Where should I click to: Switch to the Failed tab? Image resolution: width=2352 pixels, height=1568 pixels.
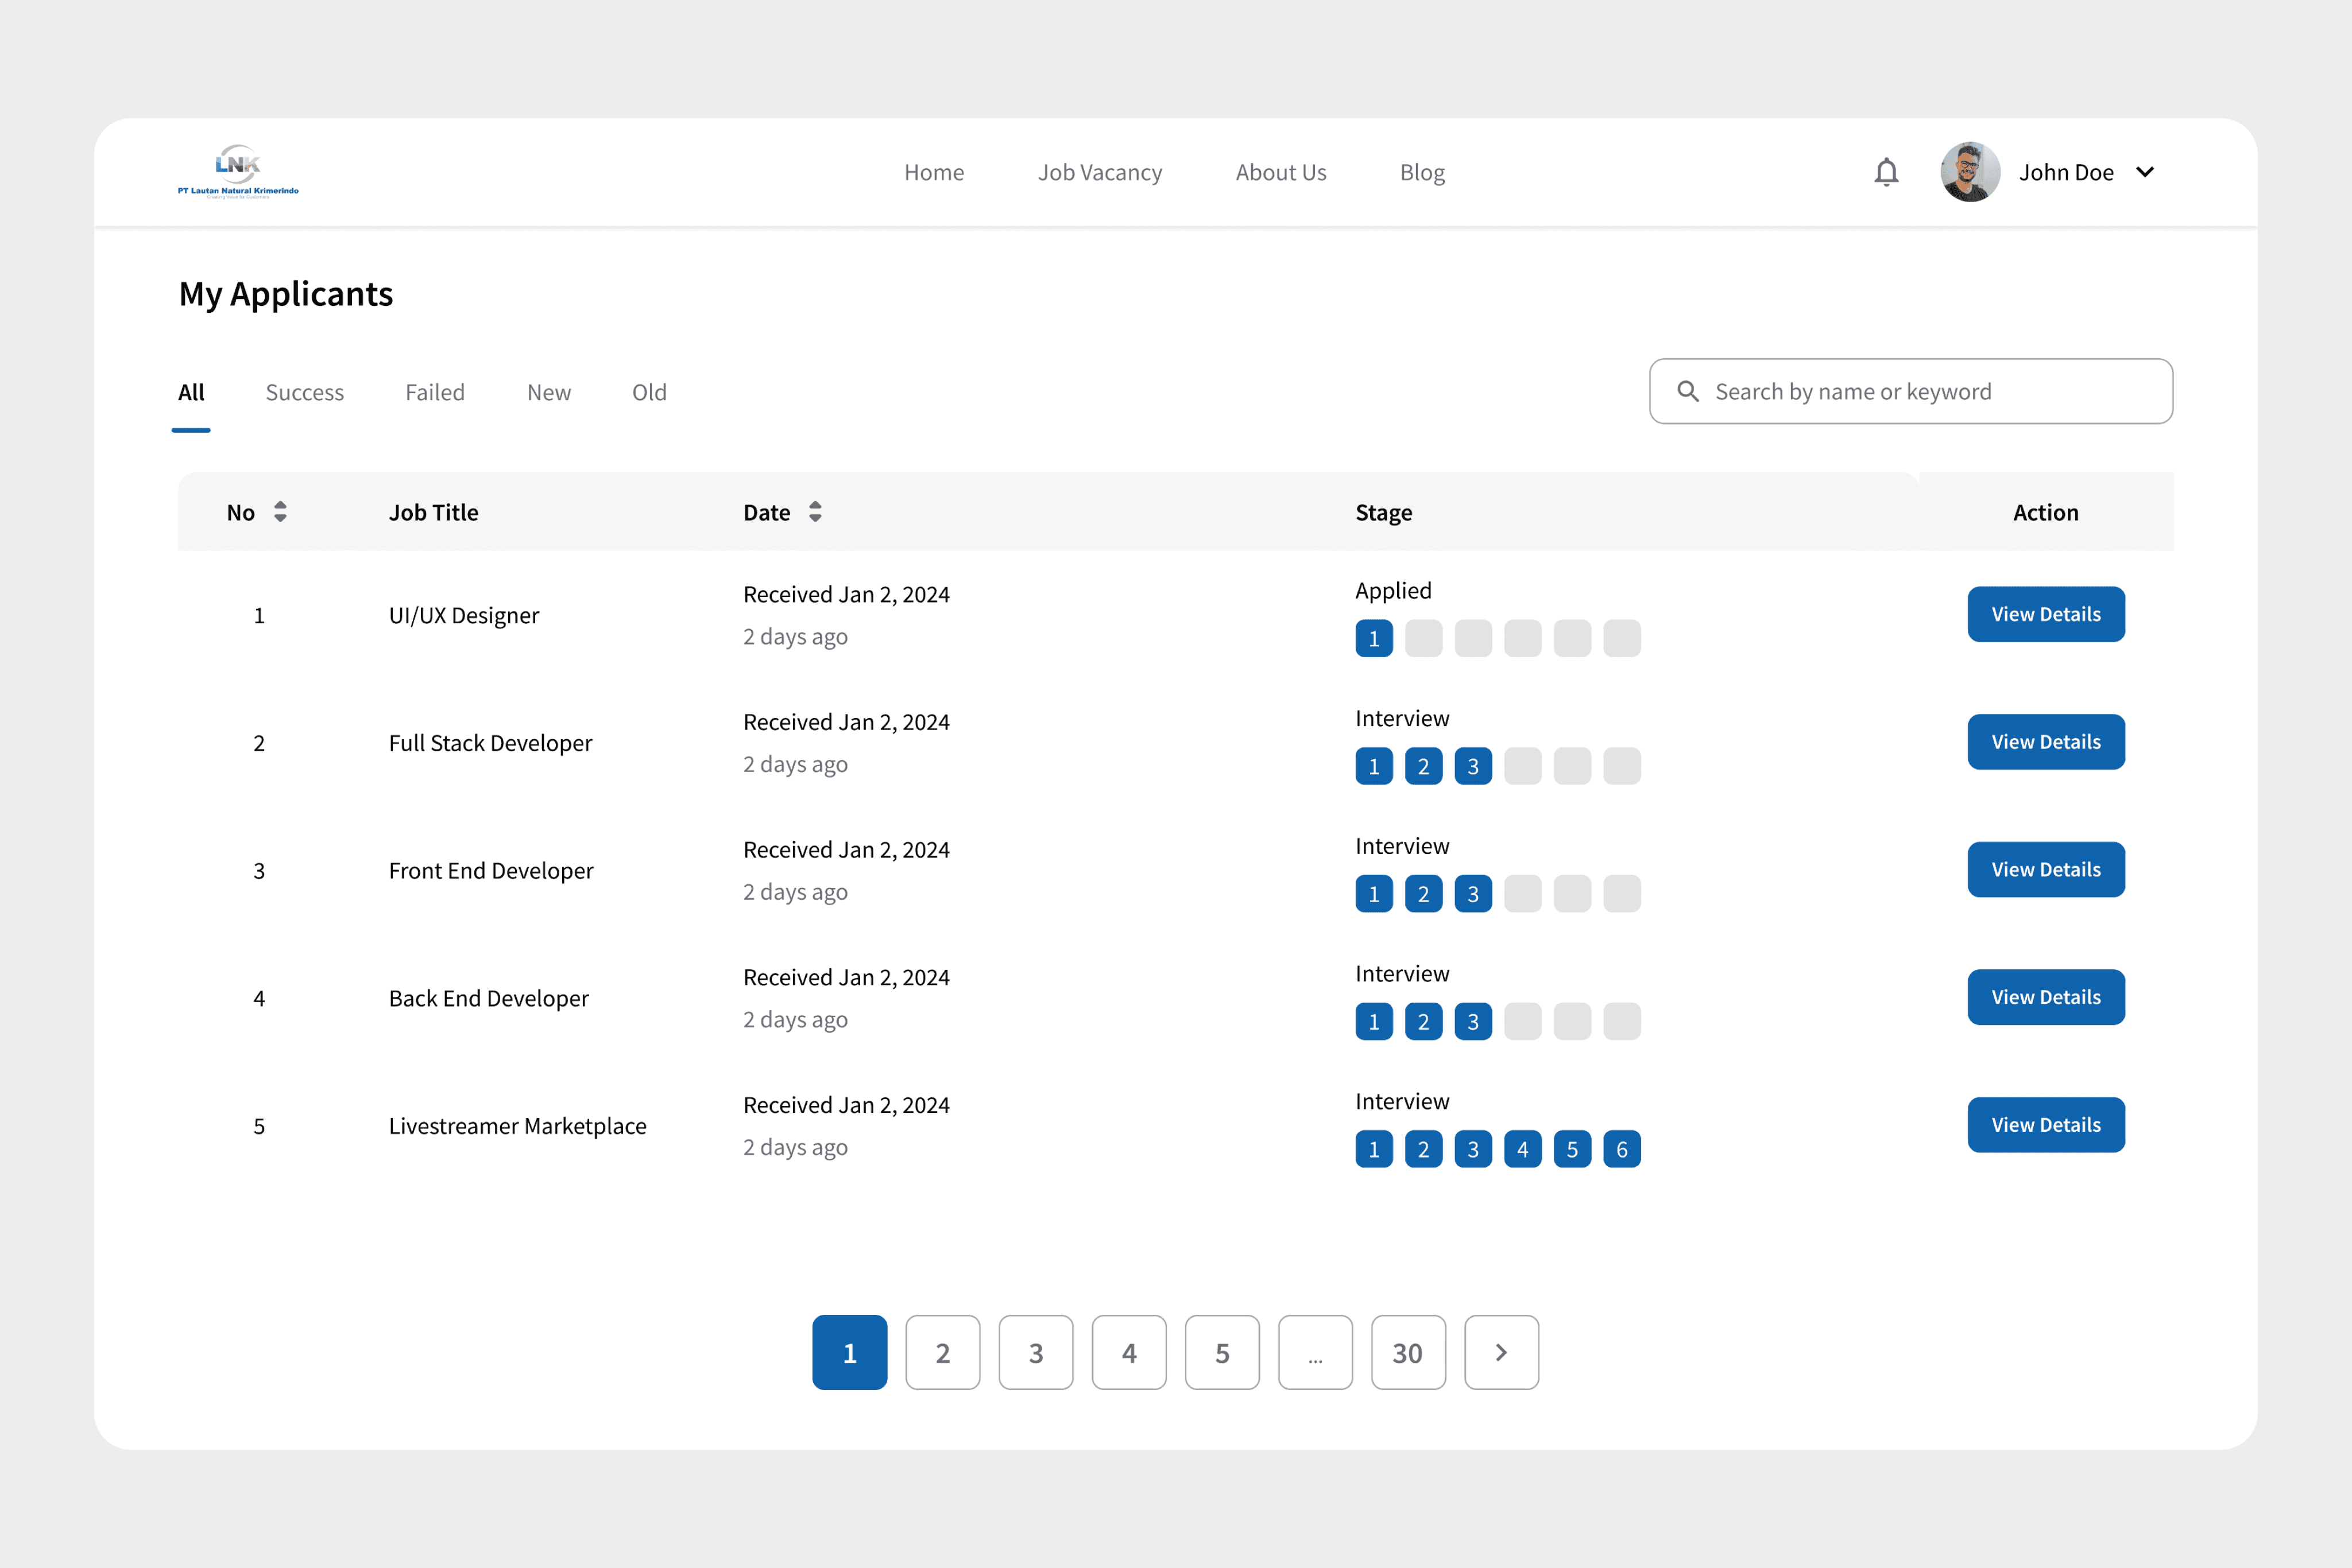coord(434,392)
